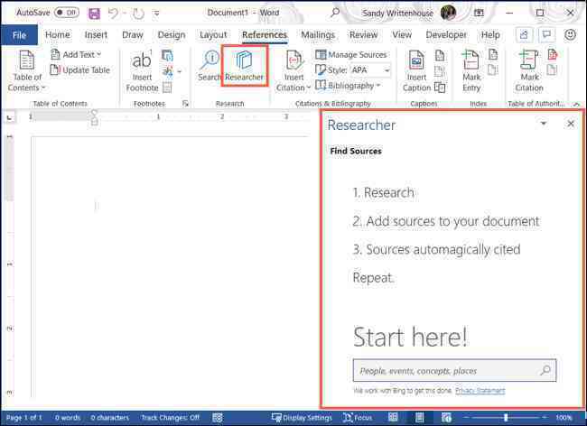Open the Developer tab

(446, 35)
